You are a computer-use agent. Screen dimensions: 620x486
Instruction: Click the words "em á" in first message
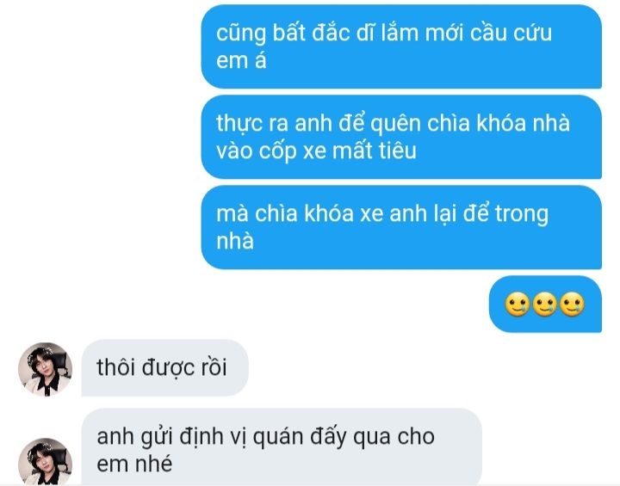pos(241,60)
